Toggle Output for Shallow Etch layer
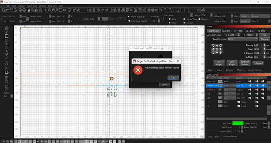Screen dimensions: 271x143 [250, 85]
